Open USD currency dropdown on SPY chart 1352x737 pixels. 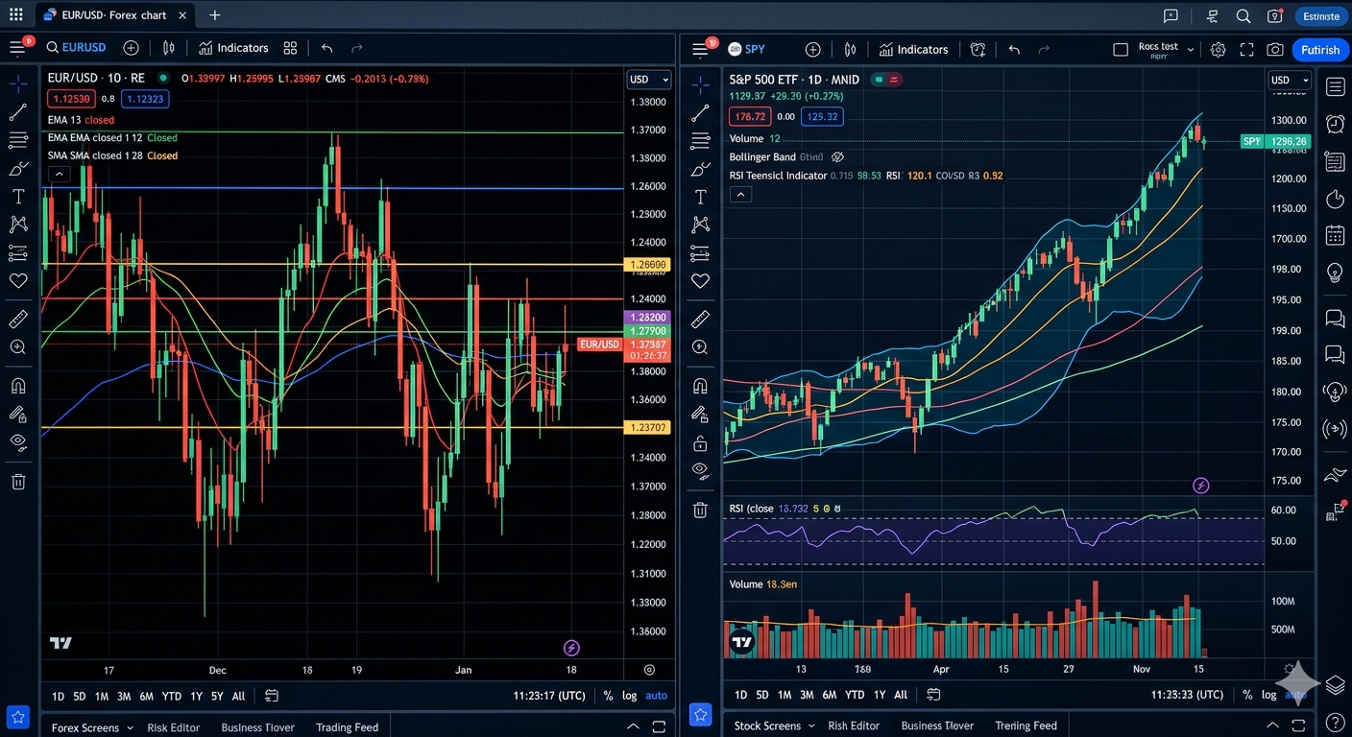tap(1290, 81)
